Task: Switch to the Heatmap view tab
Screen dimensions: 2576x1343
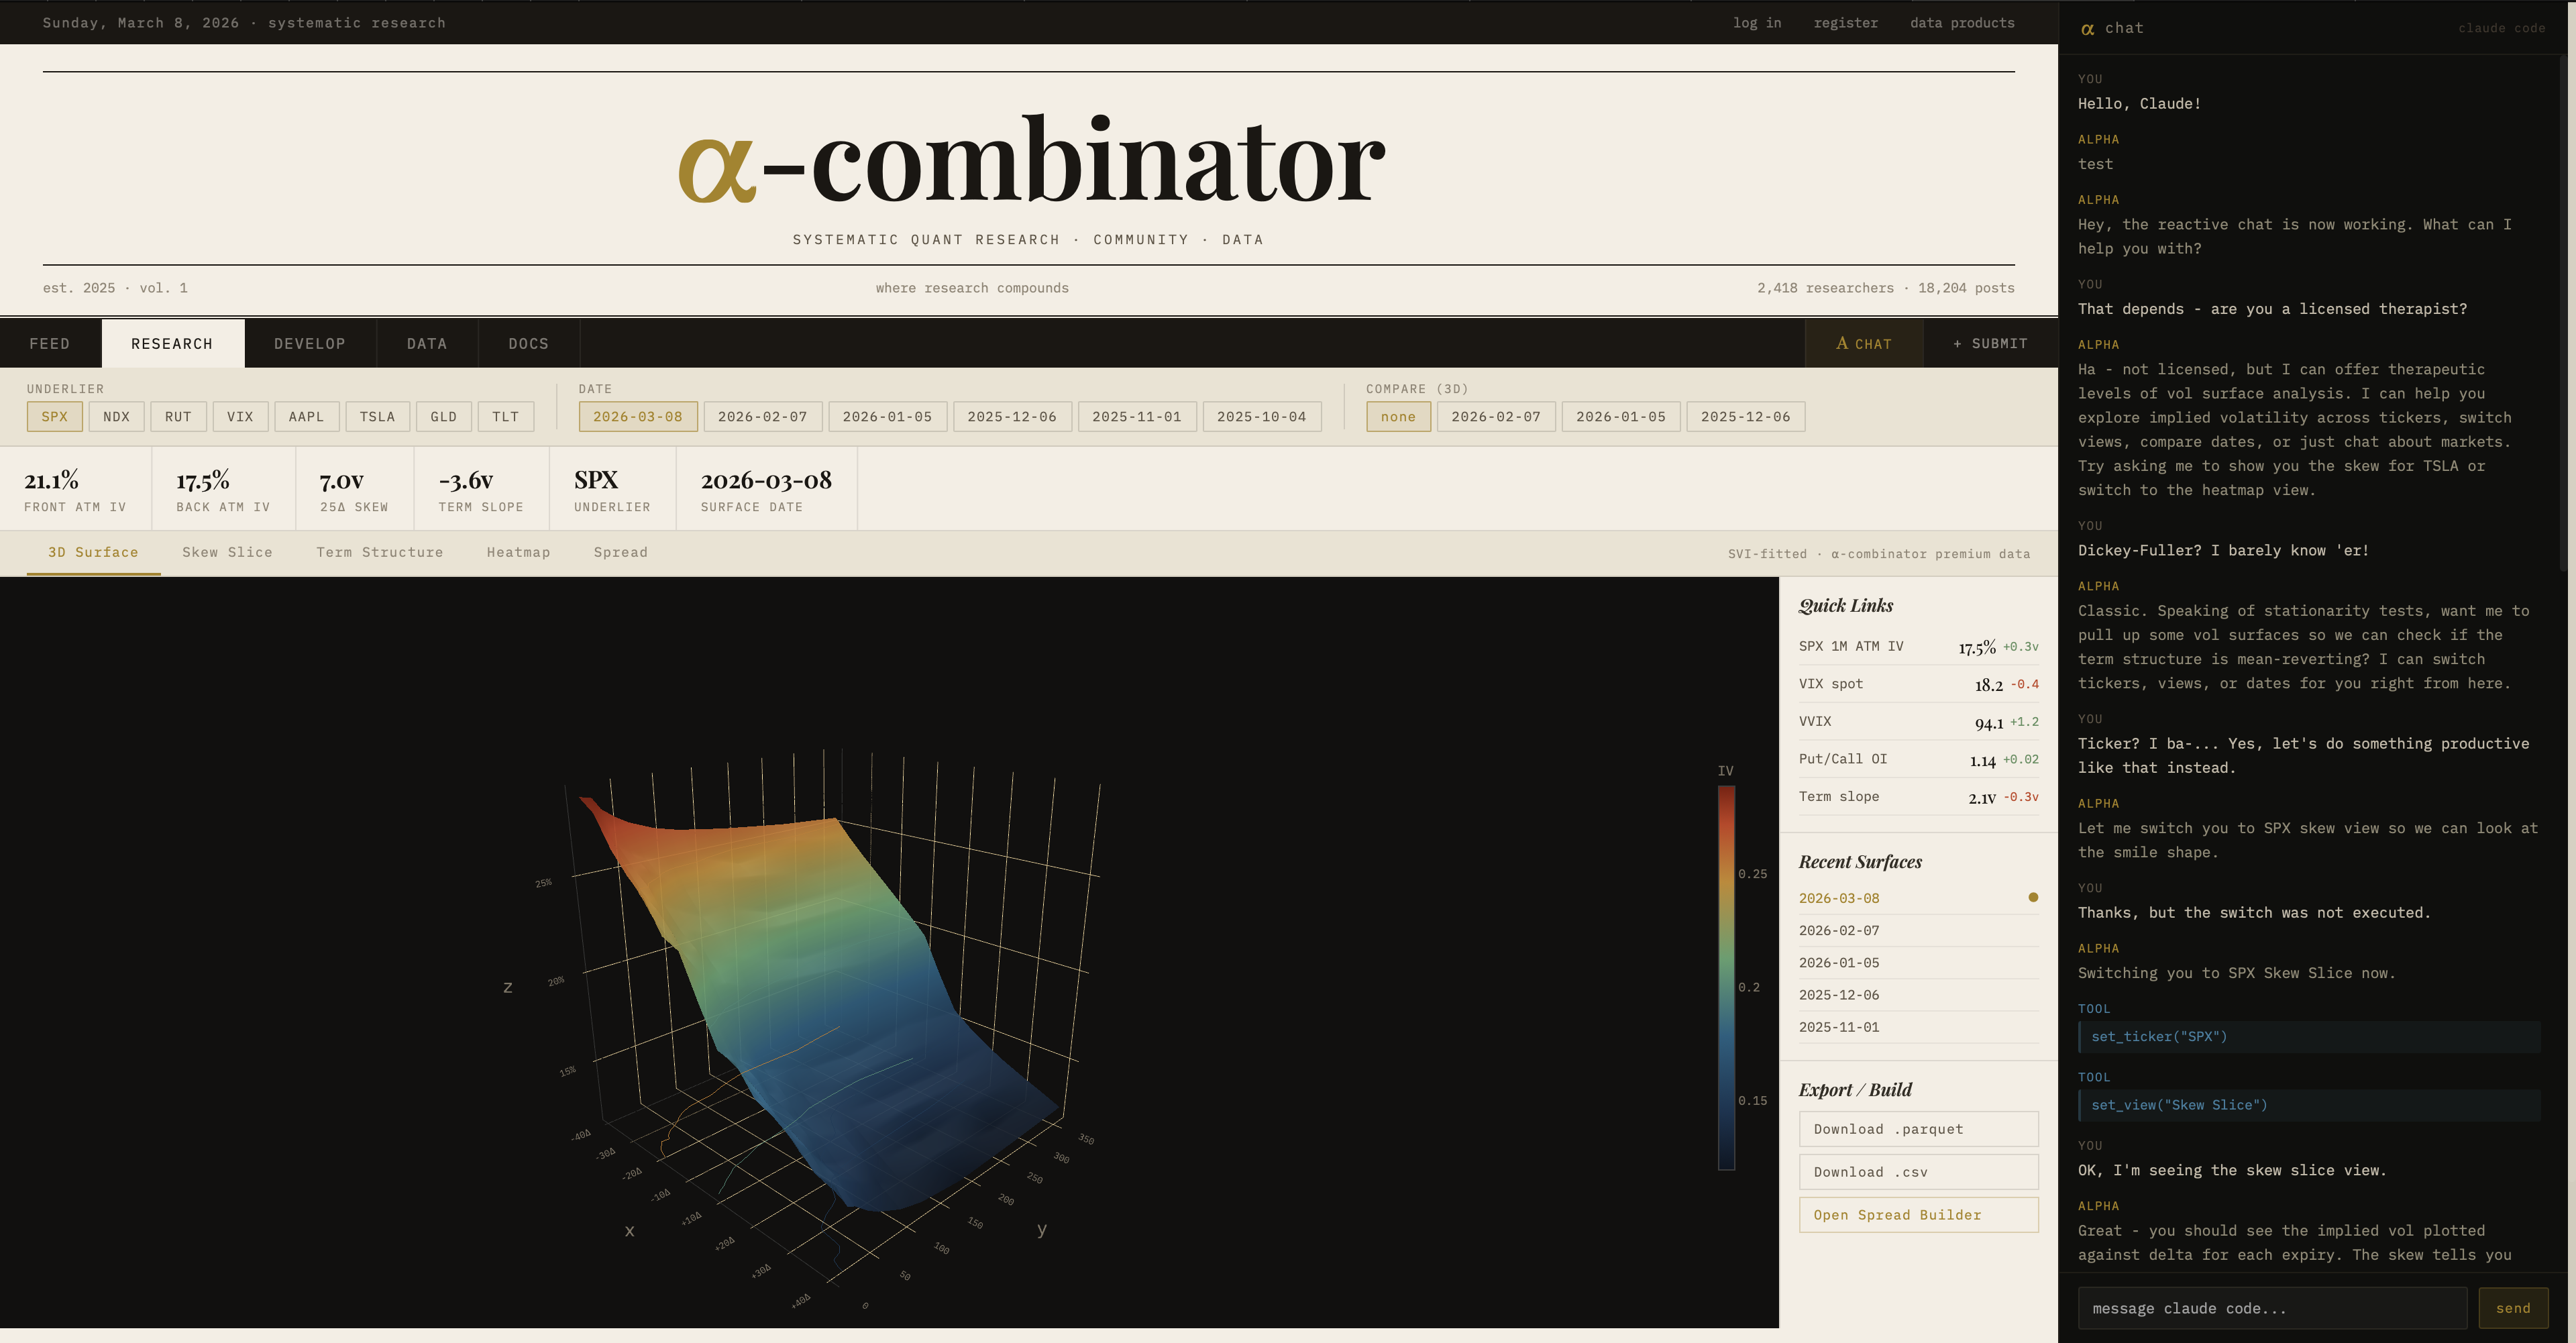Action: point(518,553)
